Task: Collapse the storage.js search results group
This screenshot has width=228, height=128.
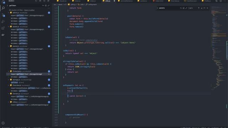Action: click(x=9, y=80)
